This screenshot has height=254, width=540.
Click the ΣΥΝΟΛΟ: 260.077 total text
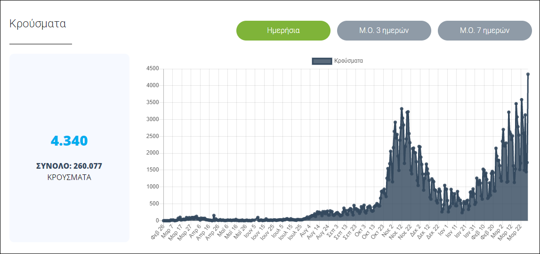(69, 166)
